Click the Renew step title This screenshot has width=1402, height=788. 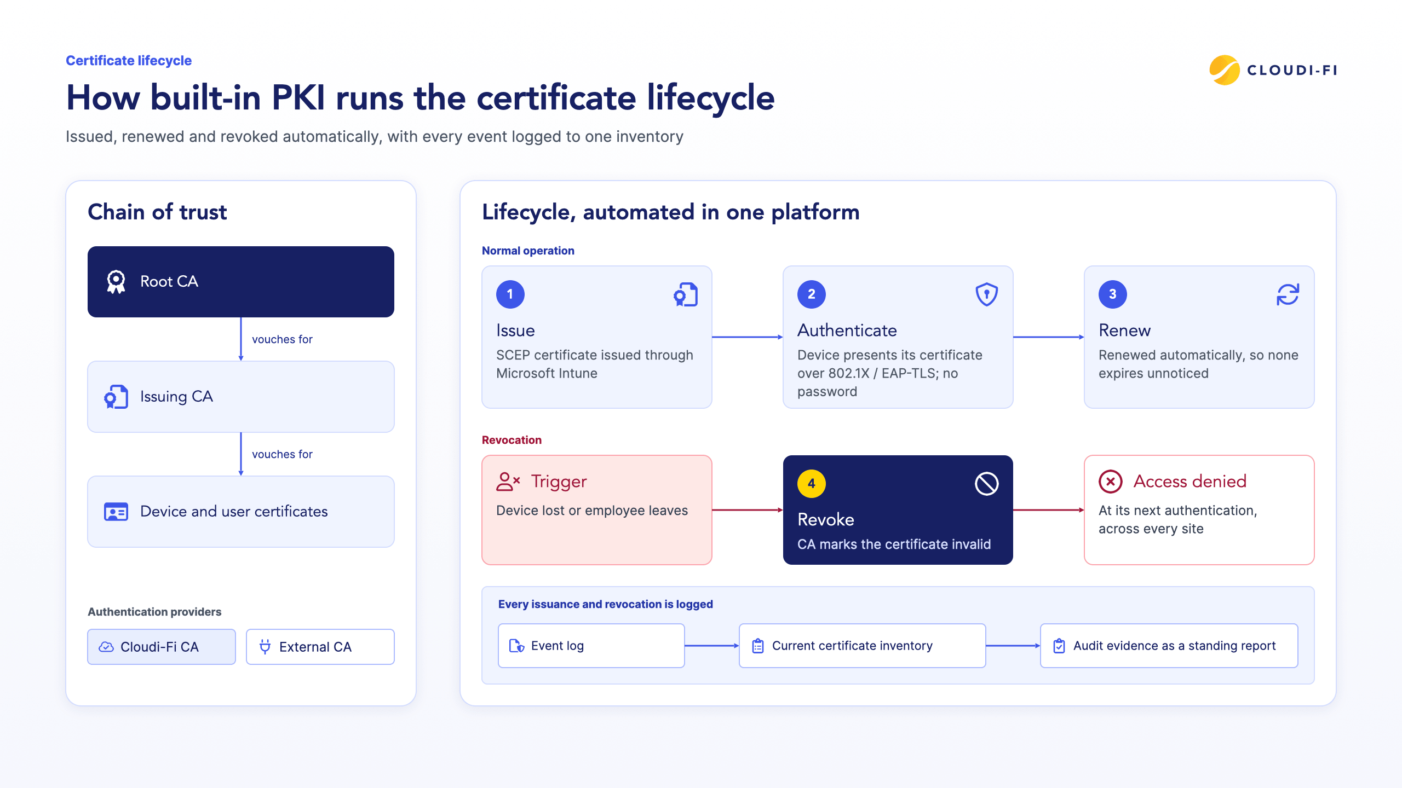point(1124,331)
